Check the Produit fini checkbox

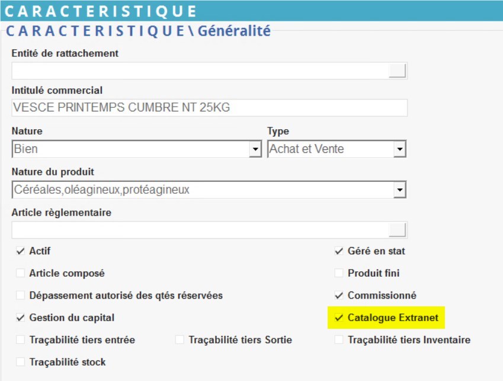[x=339, y=274]
